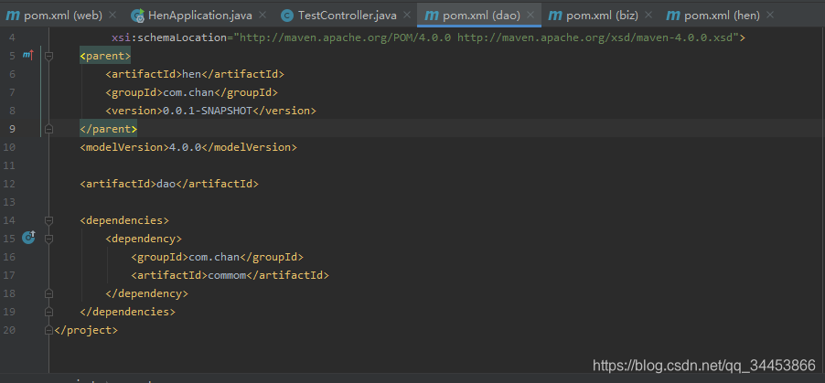Click line number 12 in the gutter
The image size is (825, 383).
click(x=9, y=184)
